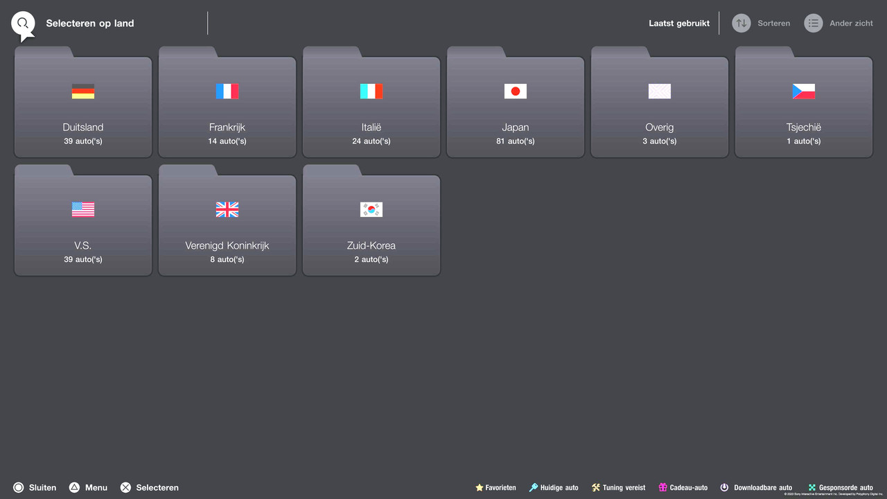Click the Ander zicht label

pyautogui.click(x=852, y=24)
